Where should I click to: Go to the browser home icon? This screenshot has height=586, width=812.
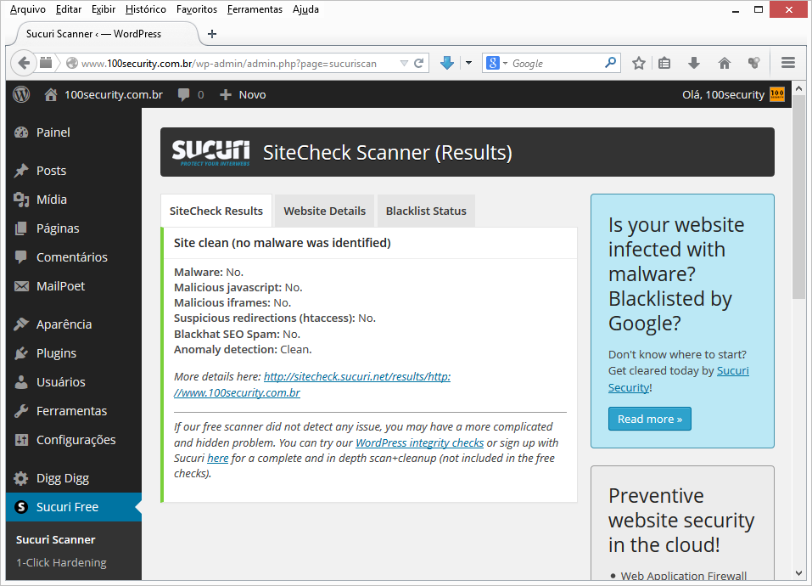724,63
